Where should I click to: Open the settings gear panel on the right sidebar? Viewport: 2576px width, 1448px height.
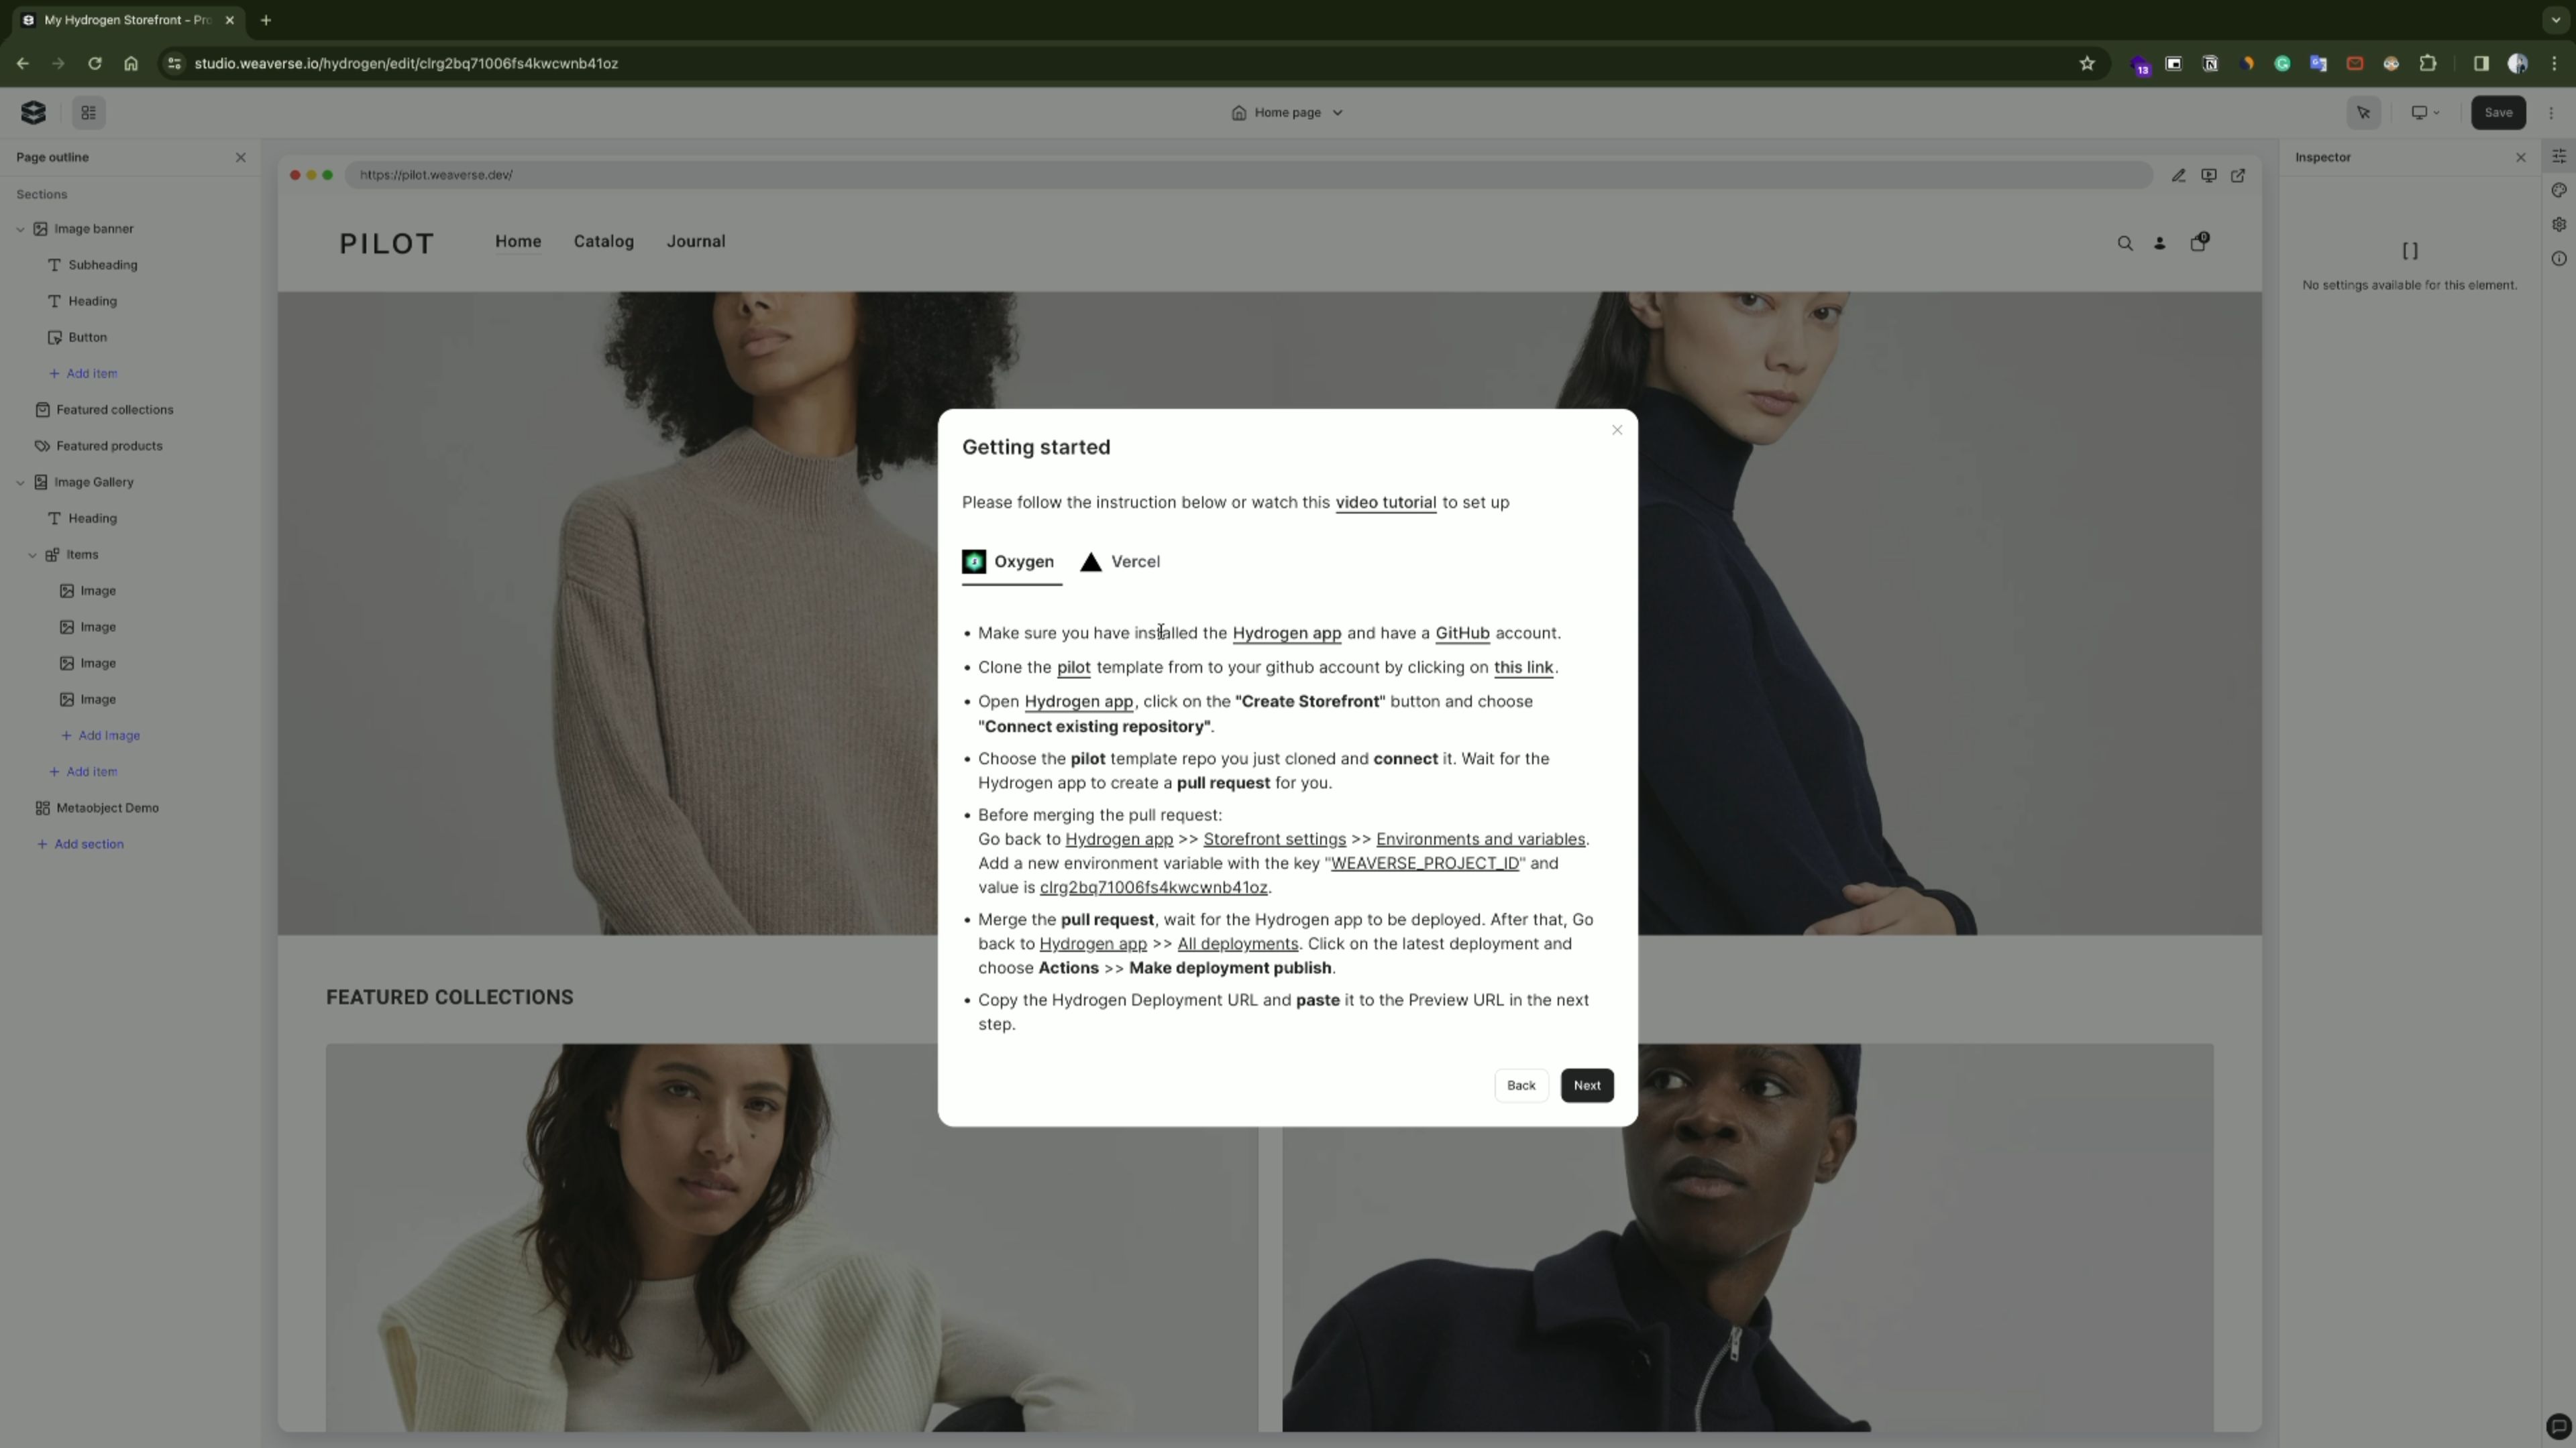coord(2560,224)
